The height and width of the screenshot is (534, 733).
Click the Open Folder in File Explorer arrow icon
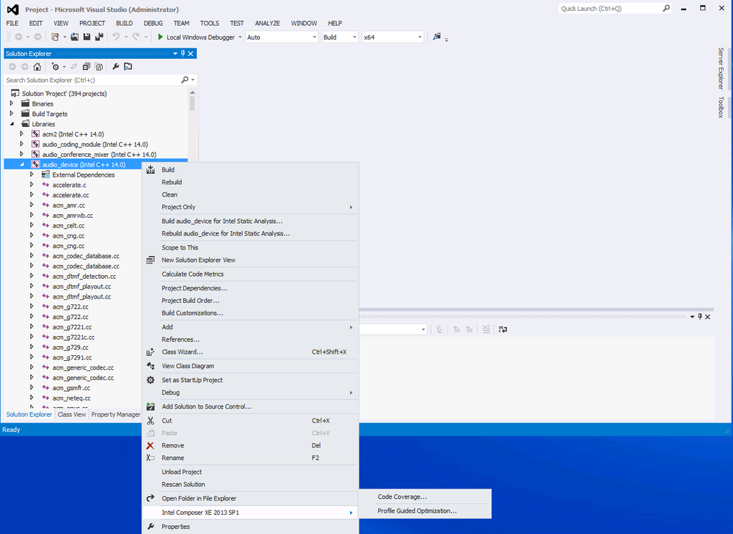pos(150,499)
